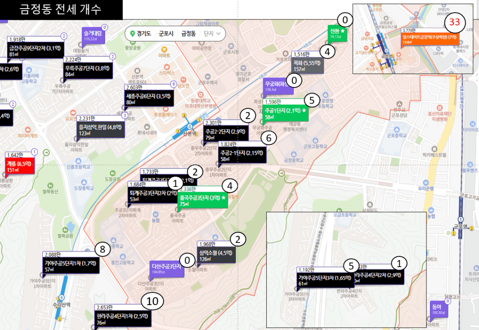This screenshot has width=479, height=330.
Task: Click the 신흥초등학교 school icon
Action: 78,161
